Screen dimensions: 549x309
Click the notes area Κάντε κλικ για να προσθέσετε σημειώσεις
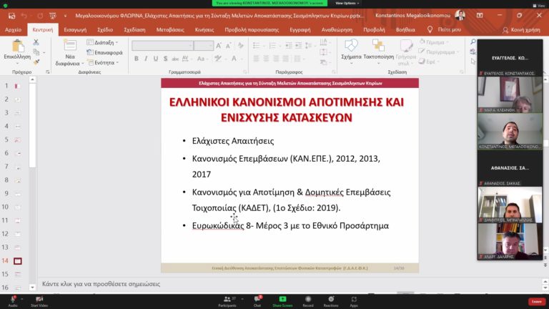(102, 284)
